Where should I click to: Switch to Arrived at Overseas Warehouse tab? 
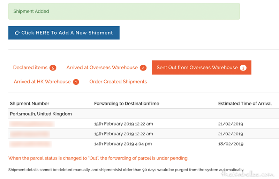pyautogui.click(x=106, y=67)
